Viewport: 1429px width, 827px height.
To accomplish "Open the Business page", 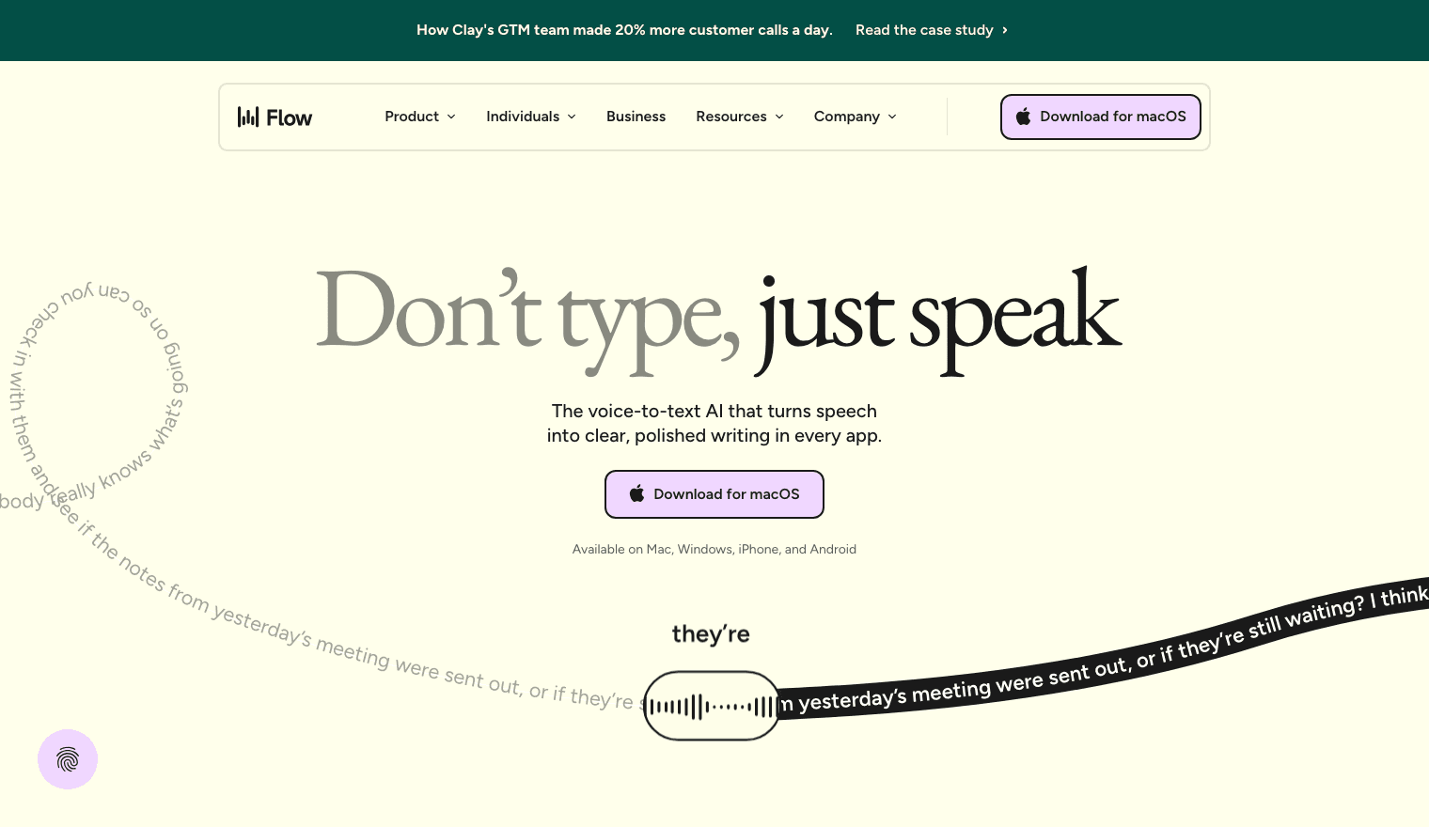I will coord(636,117).
